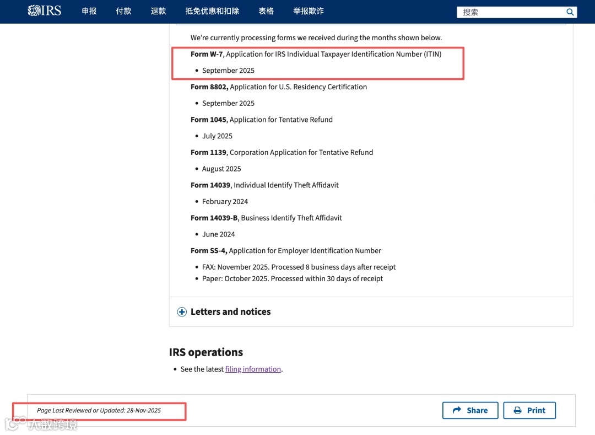Click the Share button label

point(477,410)
